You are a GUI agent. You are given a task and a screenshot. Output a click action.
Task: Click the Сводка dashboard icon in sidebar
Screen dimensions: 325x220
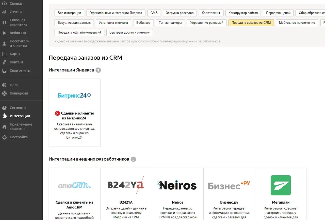tap(4, 4)
